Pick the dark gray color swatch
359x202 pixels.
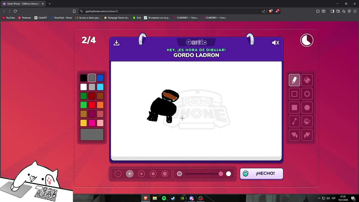tap(92, 78)
